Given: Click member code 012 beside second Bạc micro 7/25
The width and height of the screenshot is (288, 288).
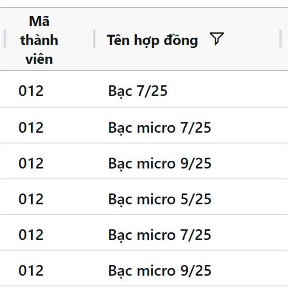Looking at the screenshot, I should point(31,235).
